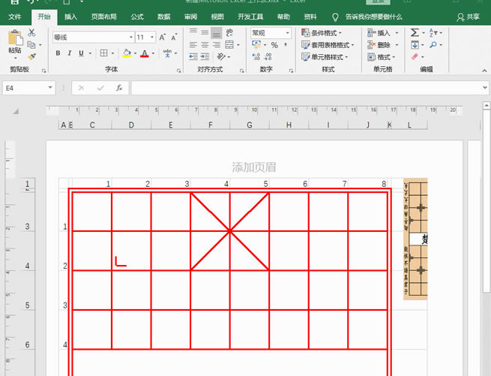
Task: Switch to the 插入 ribbon tab
Action: [70, 16]
